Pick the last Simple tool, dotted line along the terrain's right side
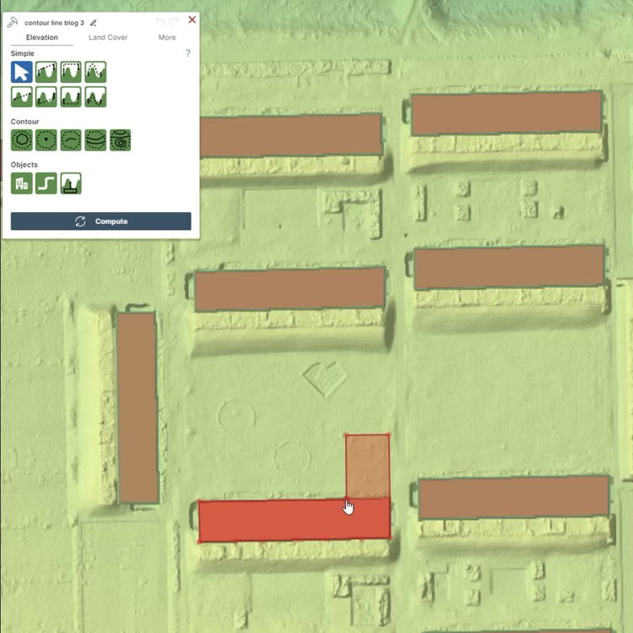The image size is (633, 633). coord(95,96)
